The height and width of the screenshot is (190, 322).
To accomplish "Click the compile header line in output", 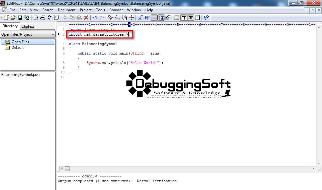I will 90,176.
